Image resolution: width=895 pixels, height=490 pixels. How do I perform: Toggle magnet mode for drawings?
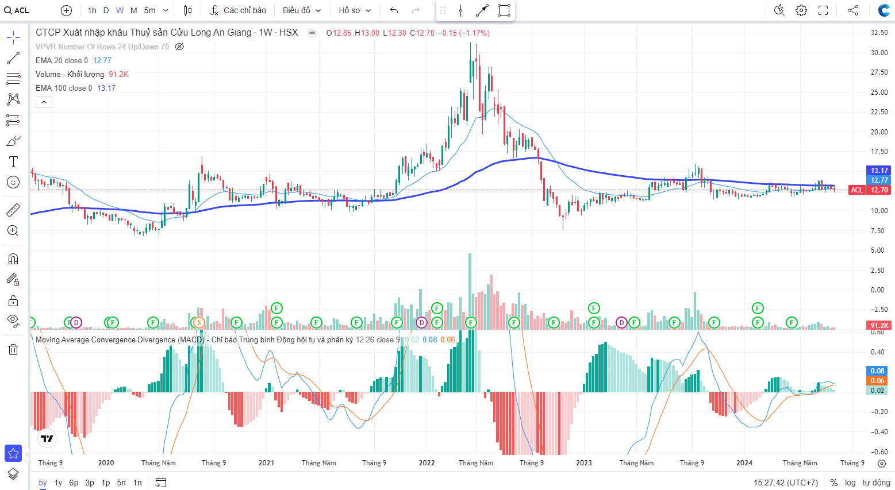(13, 259)
